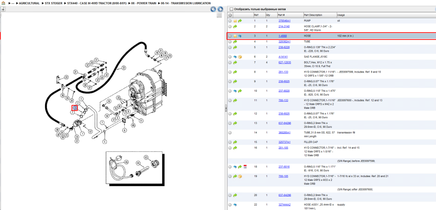The height and width of the screenshot is (210, 436).
Task: Open part number 360285A1 link
Action: 284,133
